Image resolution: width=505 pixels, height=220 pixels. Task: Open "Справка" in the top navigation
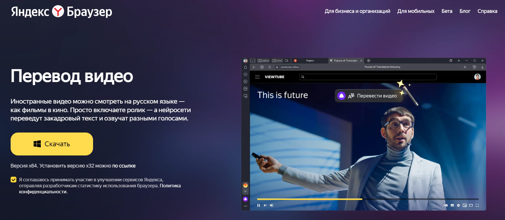[x=487, y=11]
